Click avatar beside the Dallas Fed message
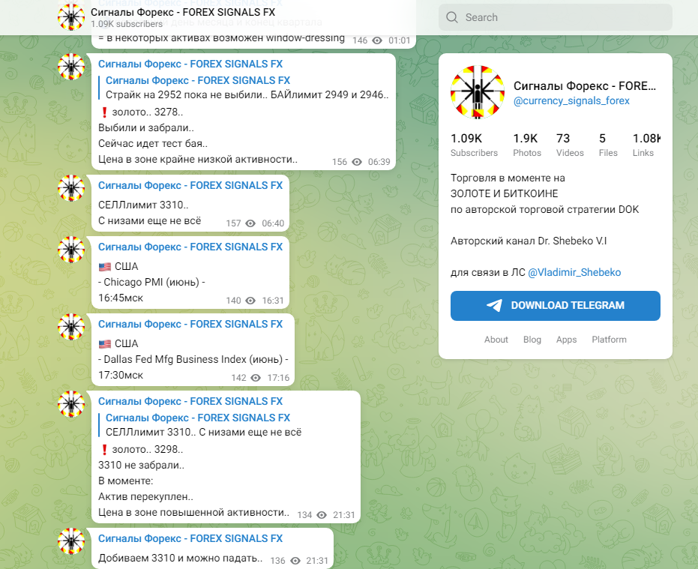Screen dimensions: 698x569 [x=71, y=327]
